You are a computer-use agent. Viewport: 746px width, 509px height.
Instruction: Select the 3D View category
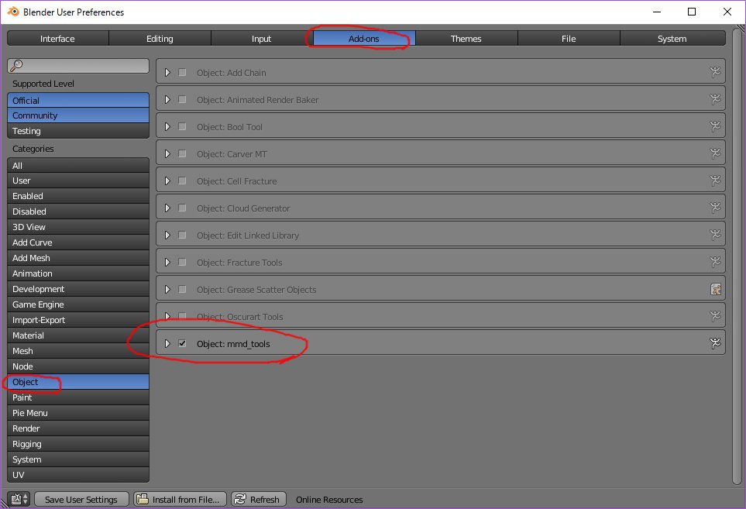[x=78, y=227]
